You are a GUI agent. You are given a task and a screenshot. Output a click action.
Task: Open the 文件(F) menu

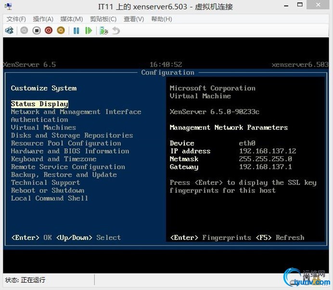[16, 19]
